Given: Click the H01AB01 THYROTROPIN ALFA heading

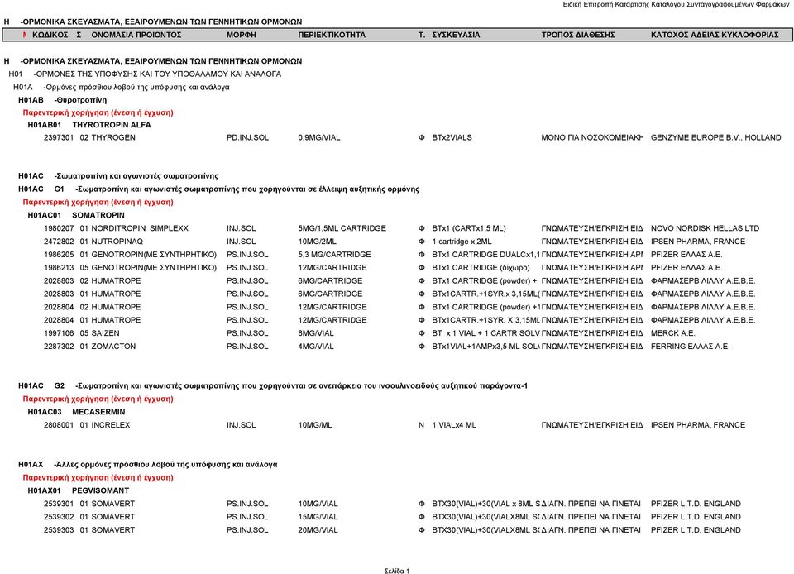Looking at the screenshot, I should pyautogui.click(x=89, y=125).
